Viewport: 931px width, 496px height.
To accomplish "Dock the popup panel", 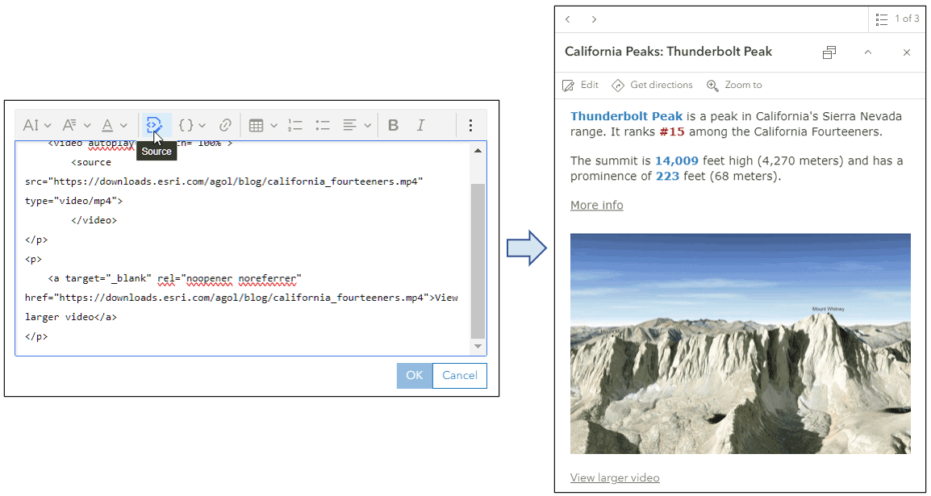I will 829,52.
